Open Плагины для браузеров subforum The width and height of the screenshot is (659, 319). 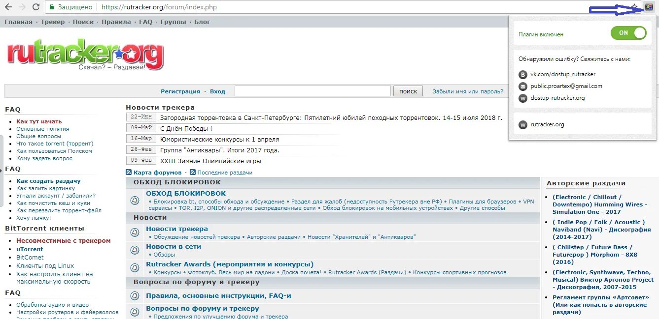pos(483,202)
